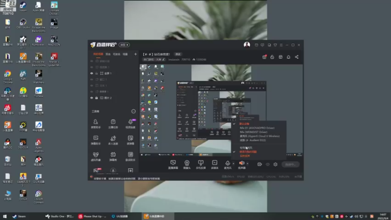Click the lock icon in stream header
The image size is (391, 220).
point(272,57)
